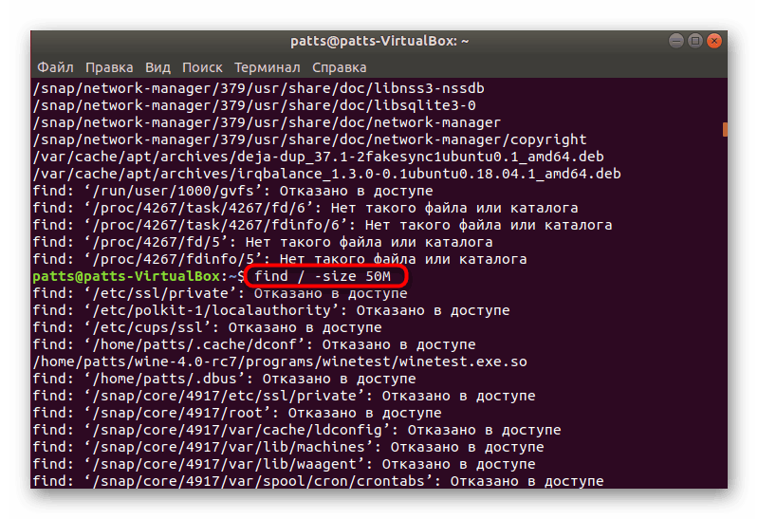Click the line ending libnss3-nssdb

(259, 88)
